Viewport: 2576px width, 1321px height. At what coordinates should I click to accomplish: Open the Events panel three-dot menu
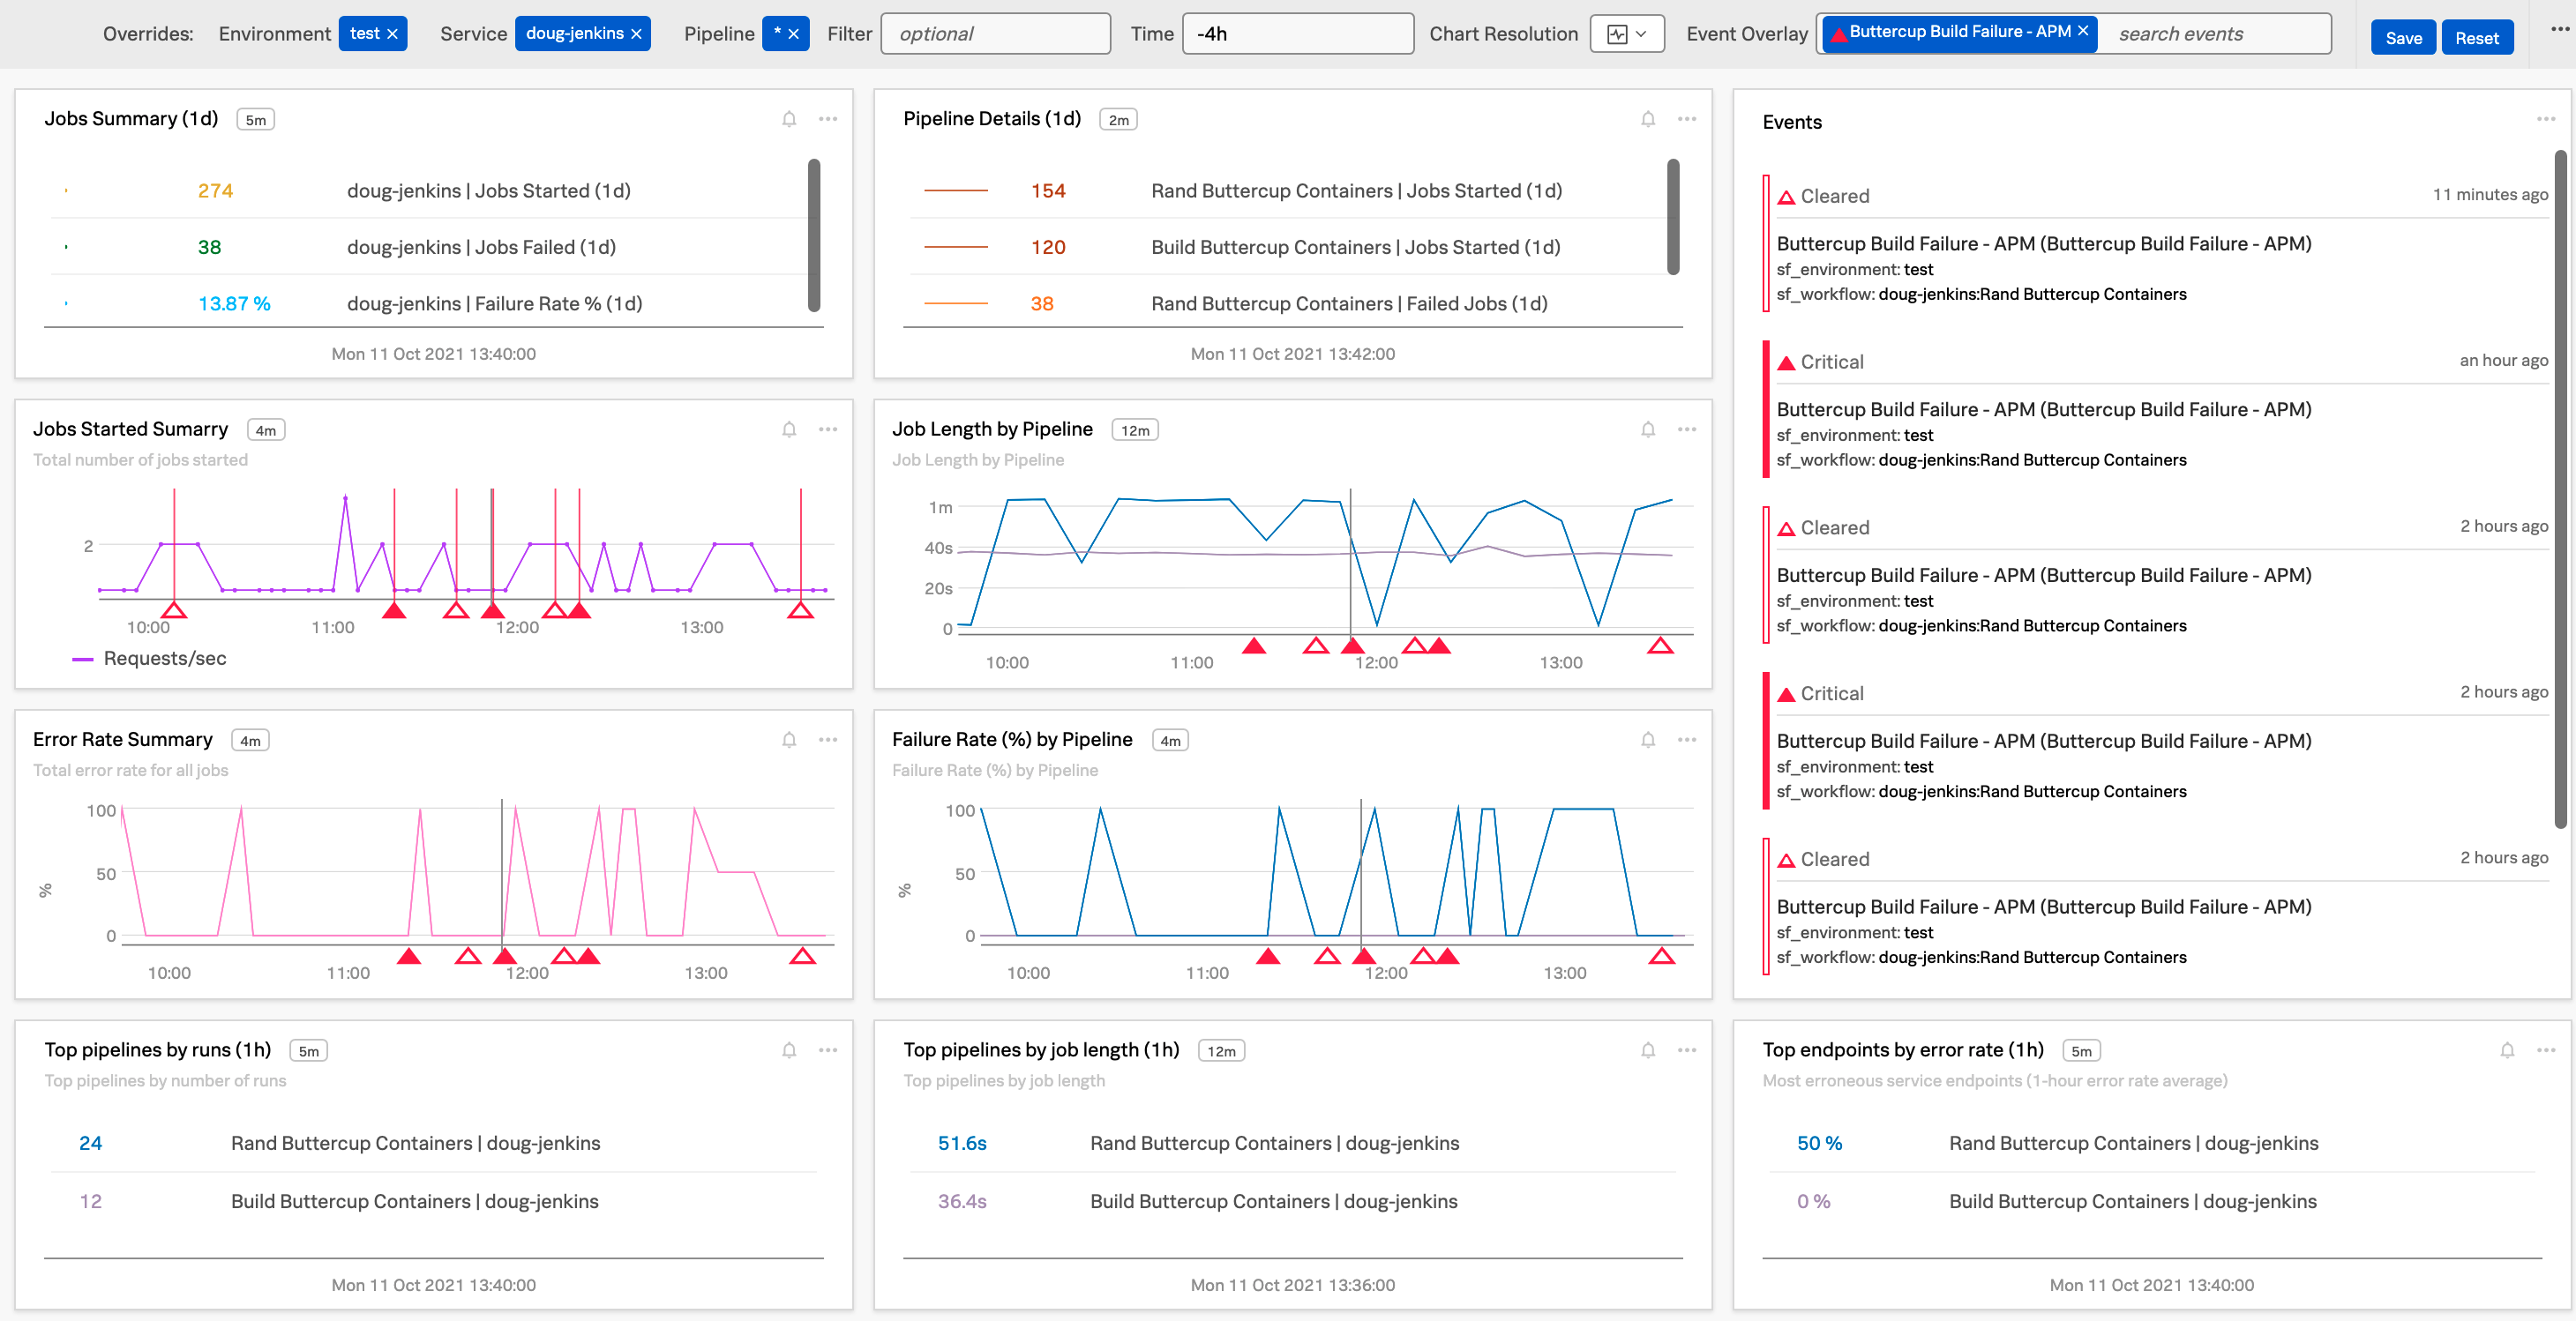tap(2545, 120)
